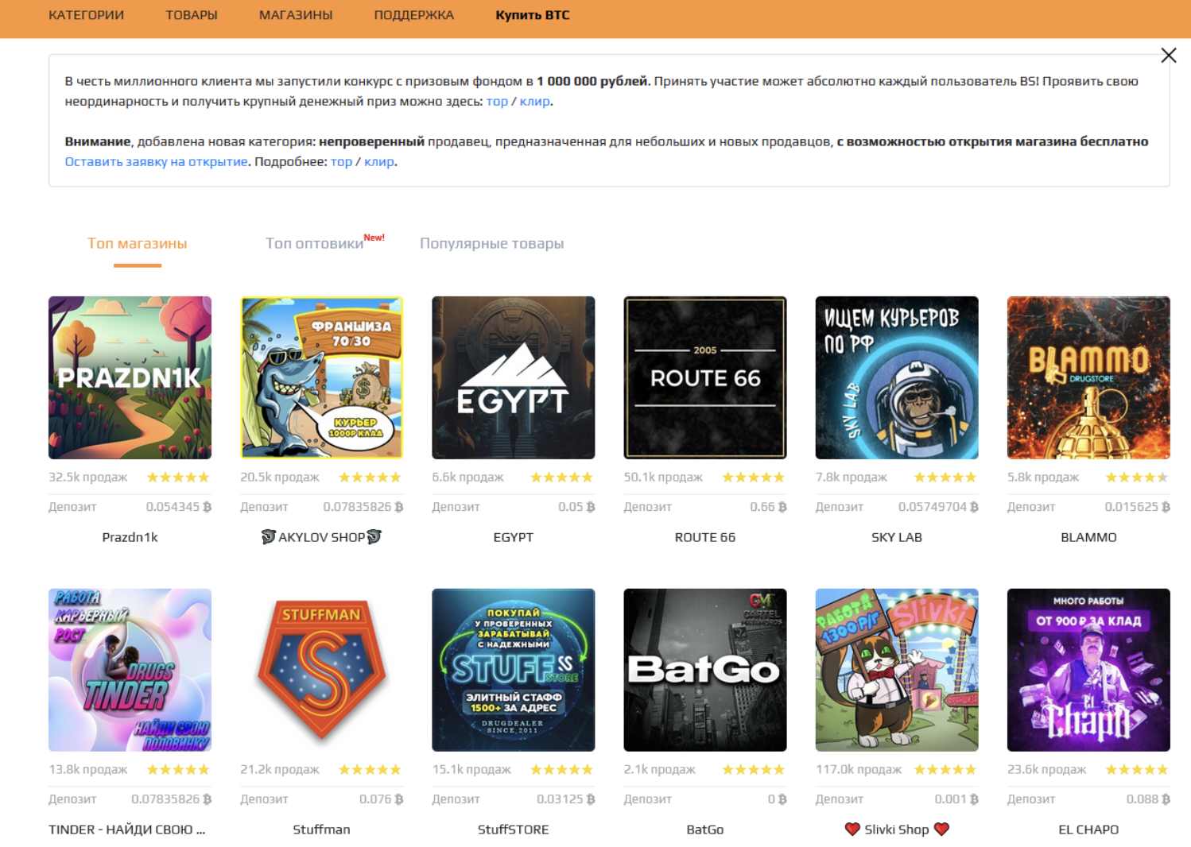
Task: Open the КАТЕГОРИИ menu
Action: [x=86, y=15]
